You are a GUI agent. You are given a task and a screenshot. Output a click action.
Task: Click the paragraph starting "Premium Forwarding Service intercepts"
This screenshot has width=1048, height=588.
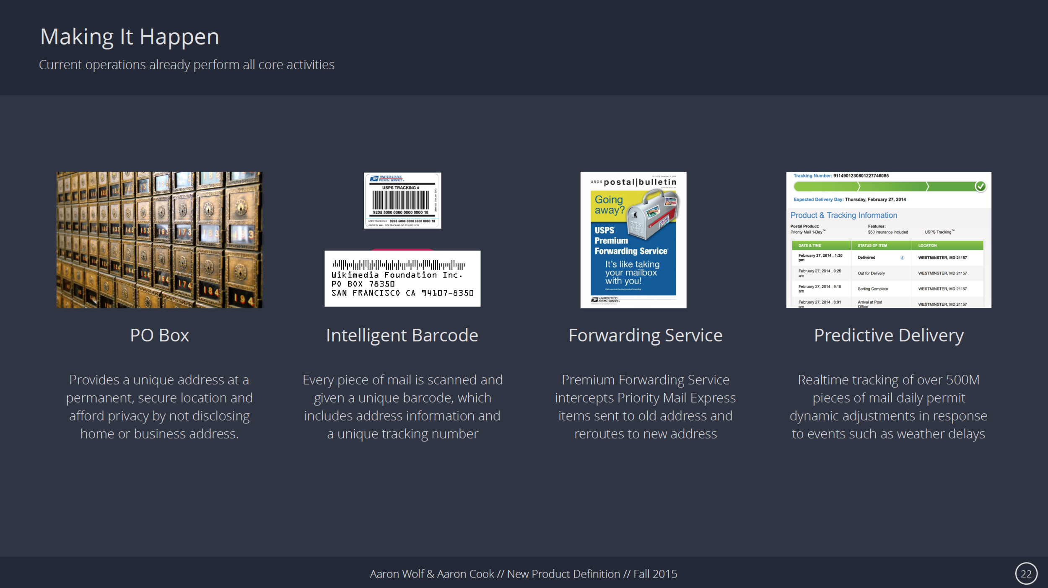click(646, 407)
